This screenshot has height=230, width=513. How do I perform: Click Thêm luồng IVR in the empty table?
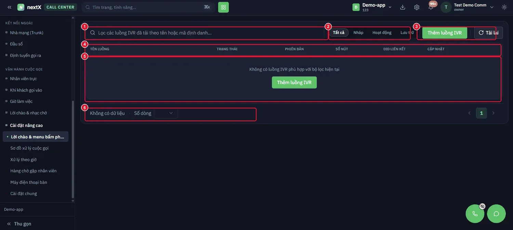(294, 82)
